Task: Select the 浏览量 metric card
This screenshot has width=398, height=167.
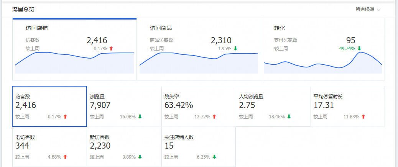Action: click(x=124, y=106)
